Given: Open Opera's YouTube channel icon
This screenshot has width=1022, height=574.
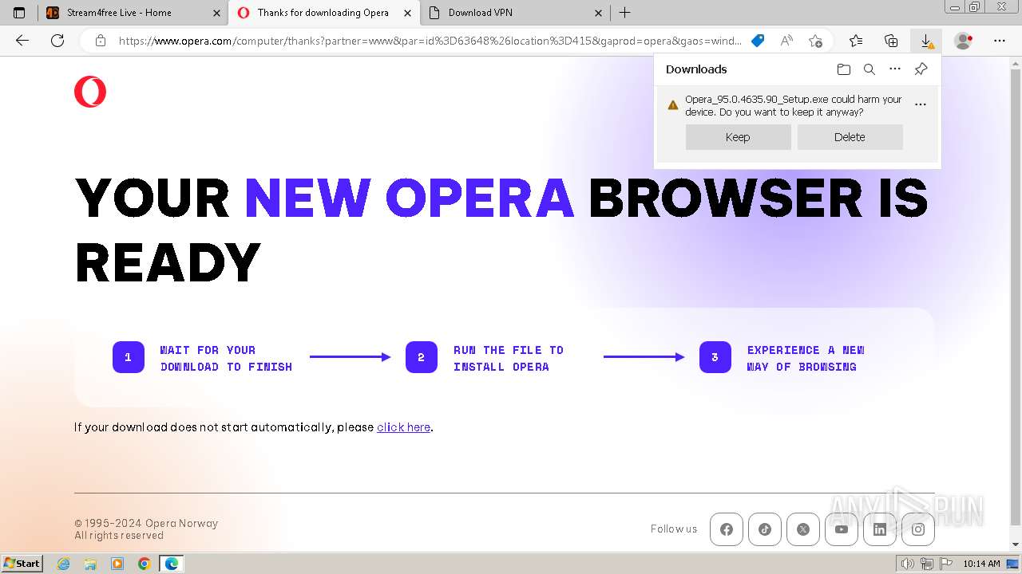Looking at the screenshot, I should pyautogui.click(x=842, y=529).
